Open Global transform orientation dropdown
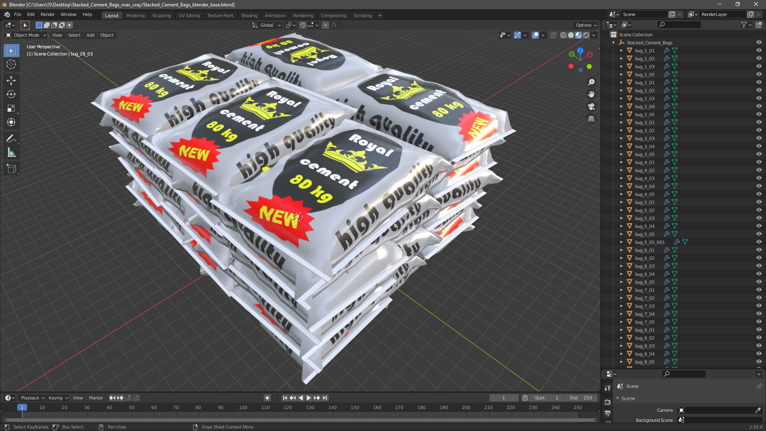Screen dimensions: 766x431 [267, 25]
